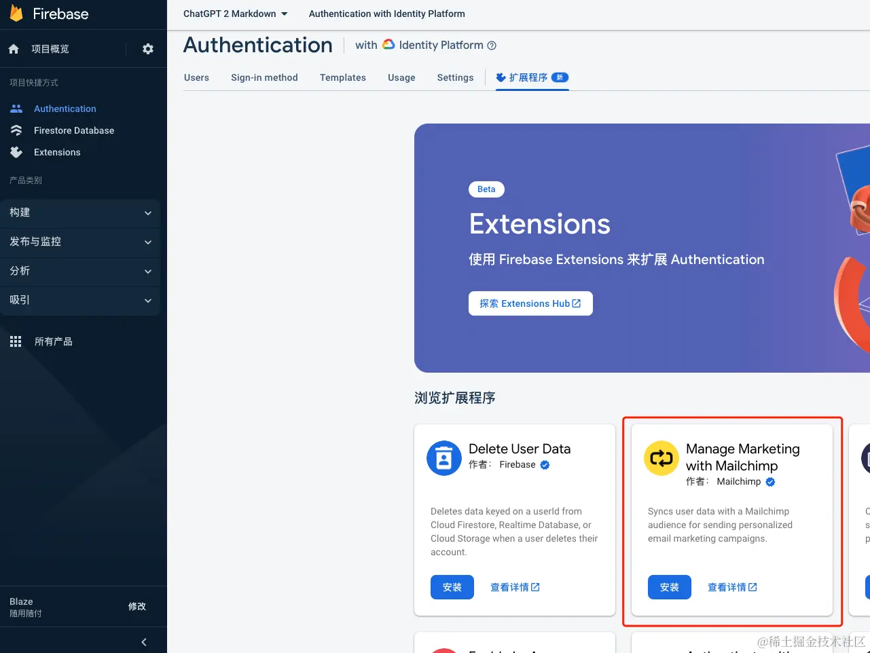Viewport: 870px width, 653px height.
Task: Click the Blaze 随用随付 plan label
Action: click(26, 607)
